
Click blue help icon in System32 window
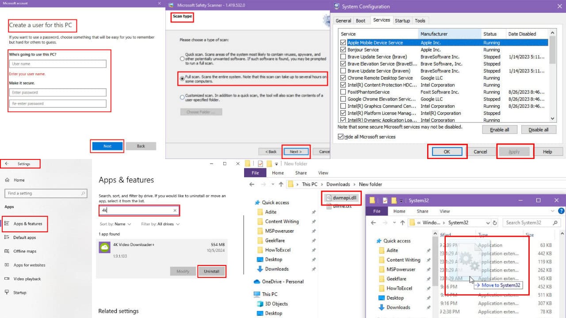[x=561, y=211]
